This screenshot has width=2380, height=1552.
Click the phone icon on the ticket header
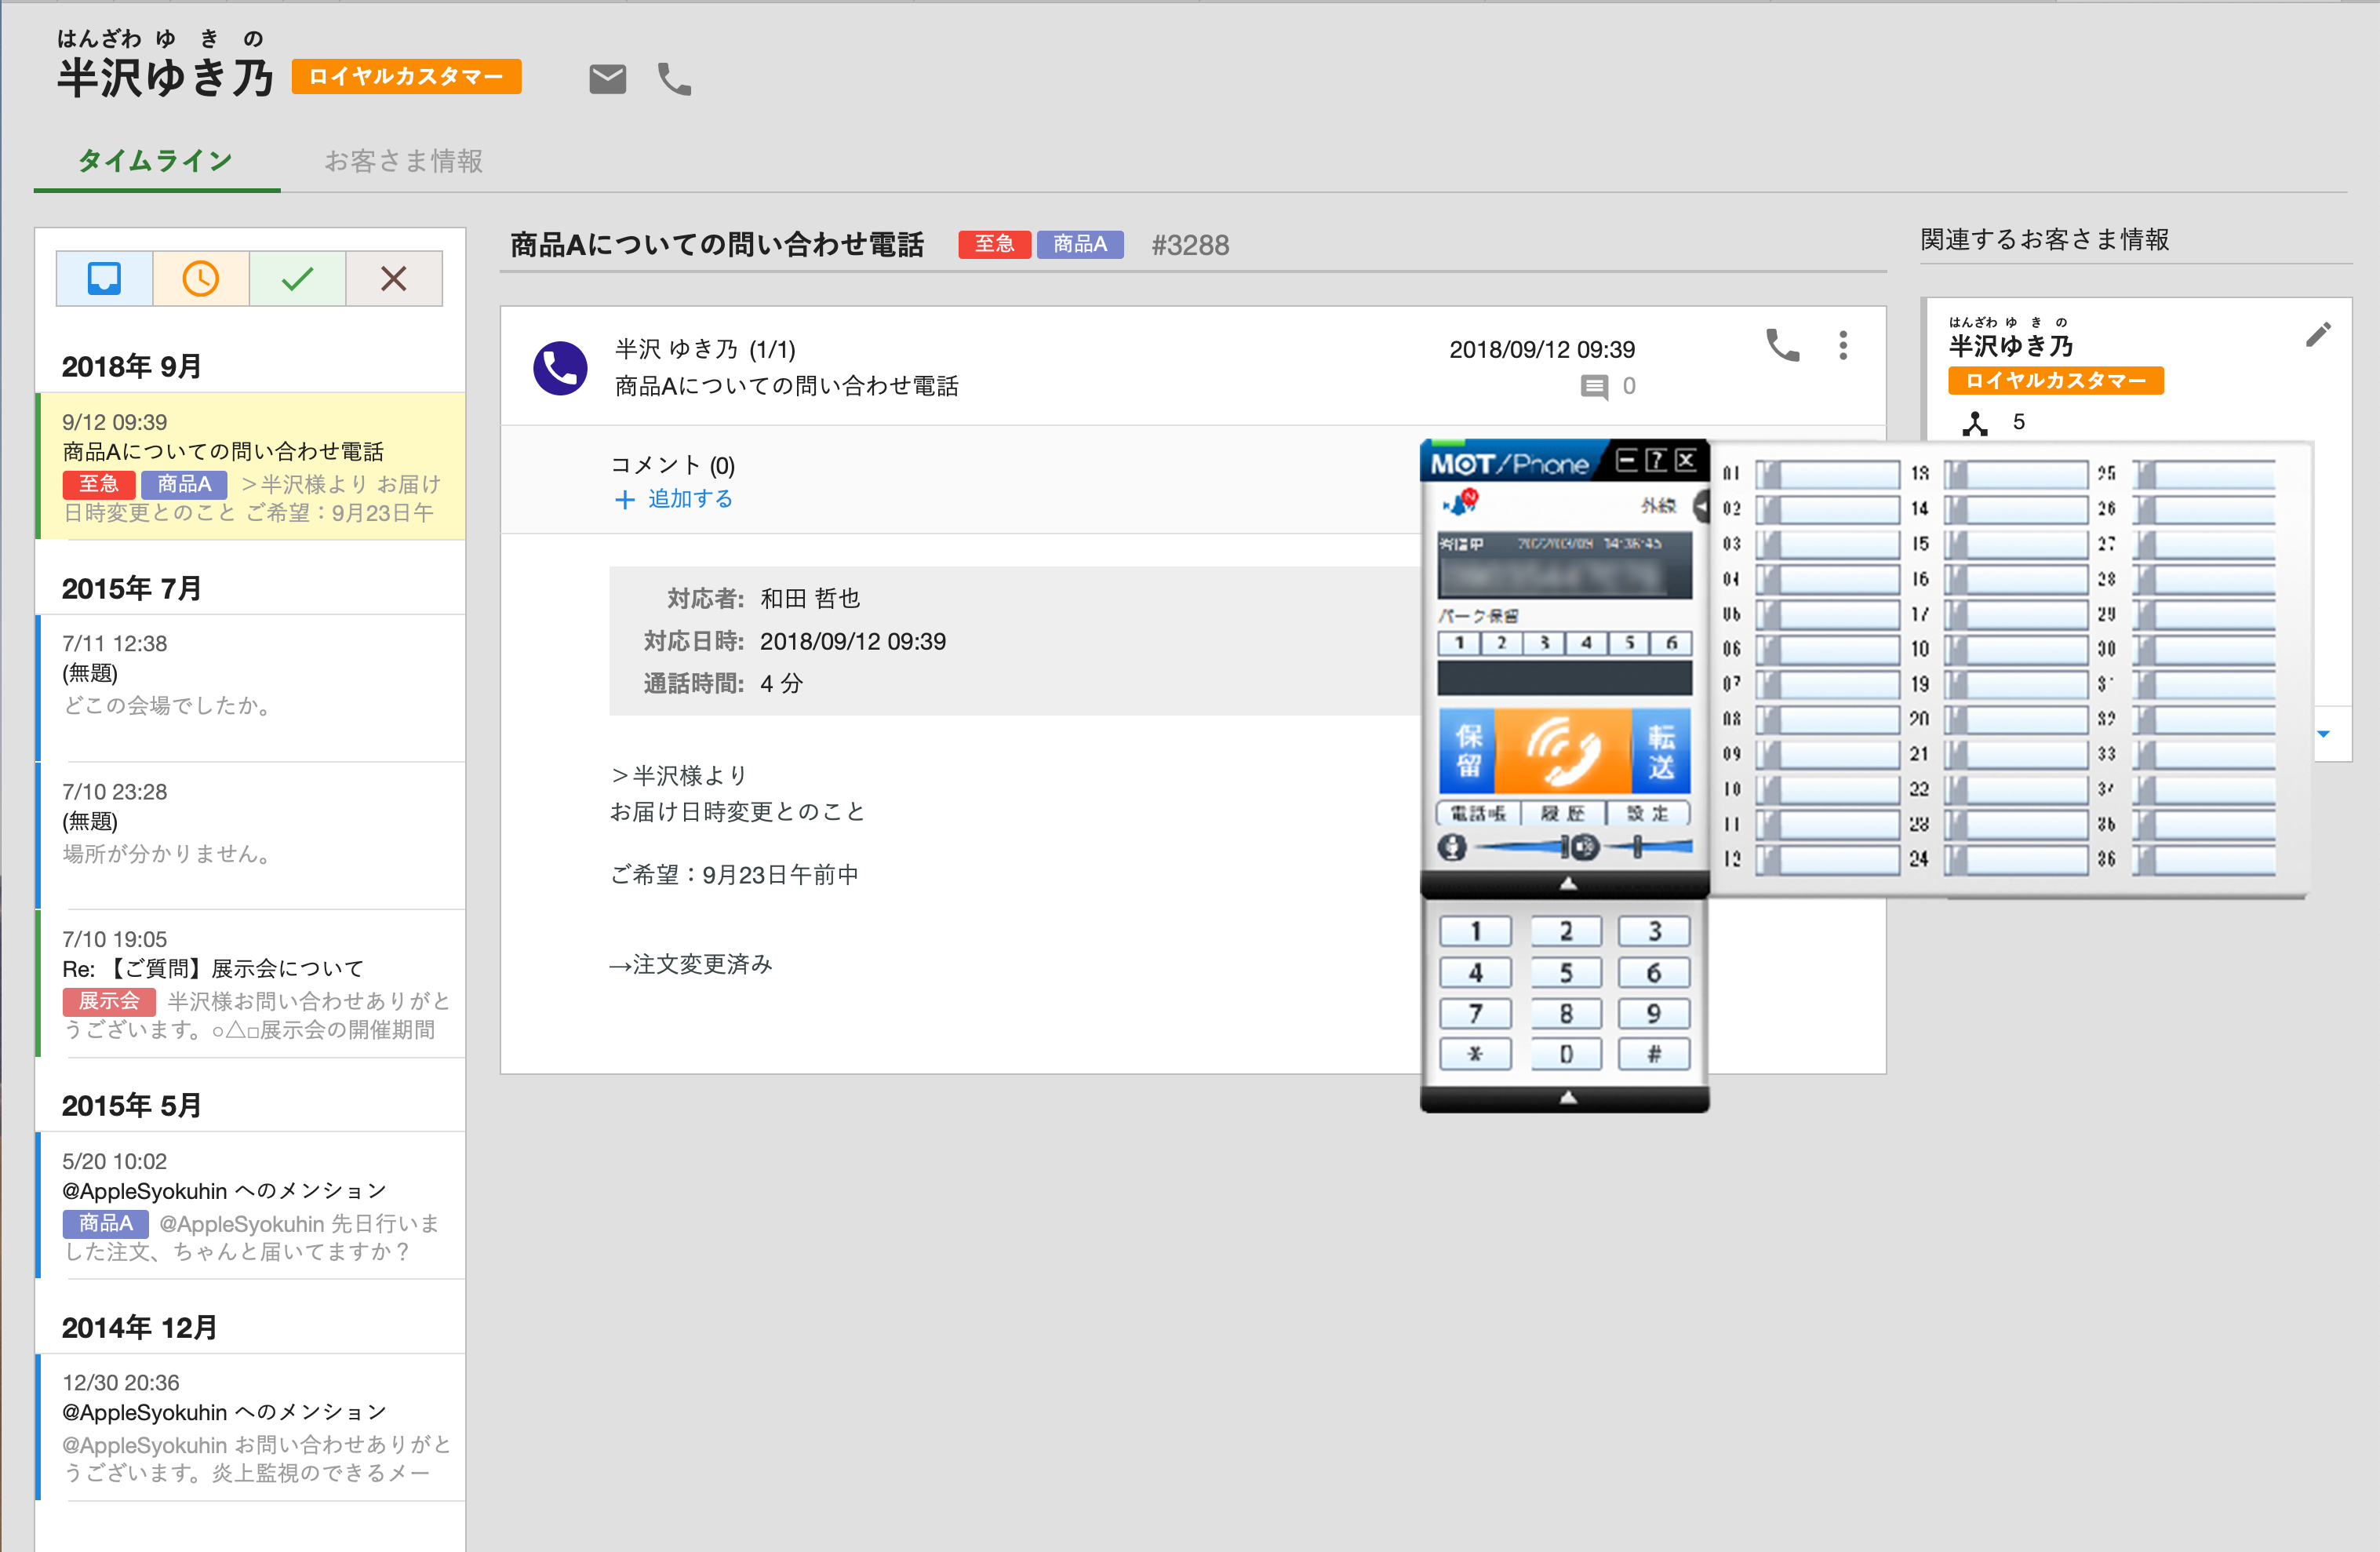[x=1783, y=345]
